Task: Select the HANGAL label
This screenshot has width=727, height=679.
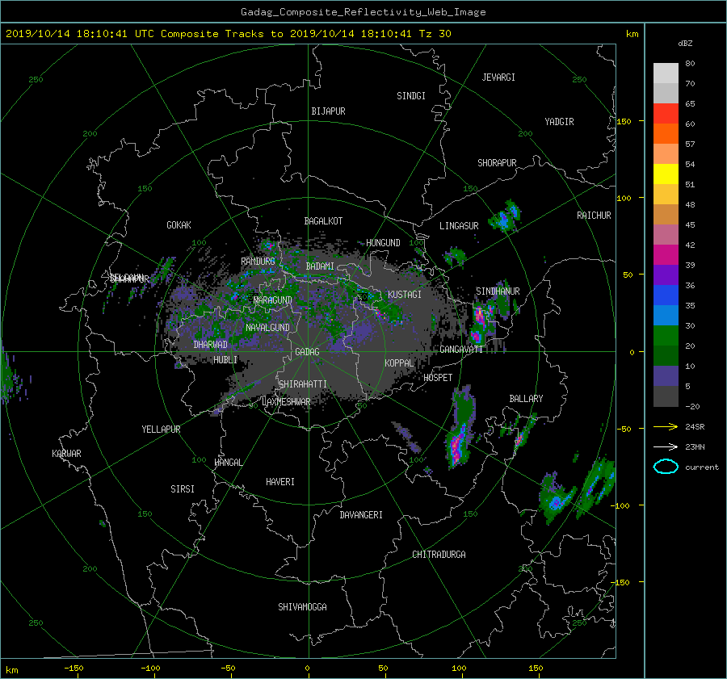Action: click(228, 463)
